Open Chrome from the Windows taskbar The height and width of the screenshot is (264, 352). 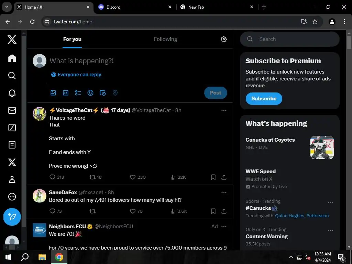coord(59,257)
